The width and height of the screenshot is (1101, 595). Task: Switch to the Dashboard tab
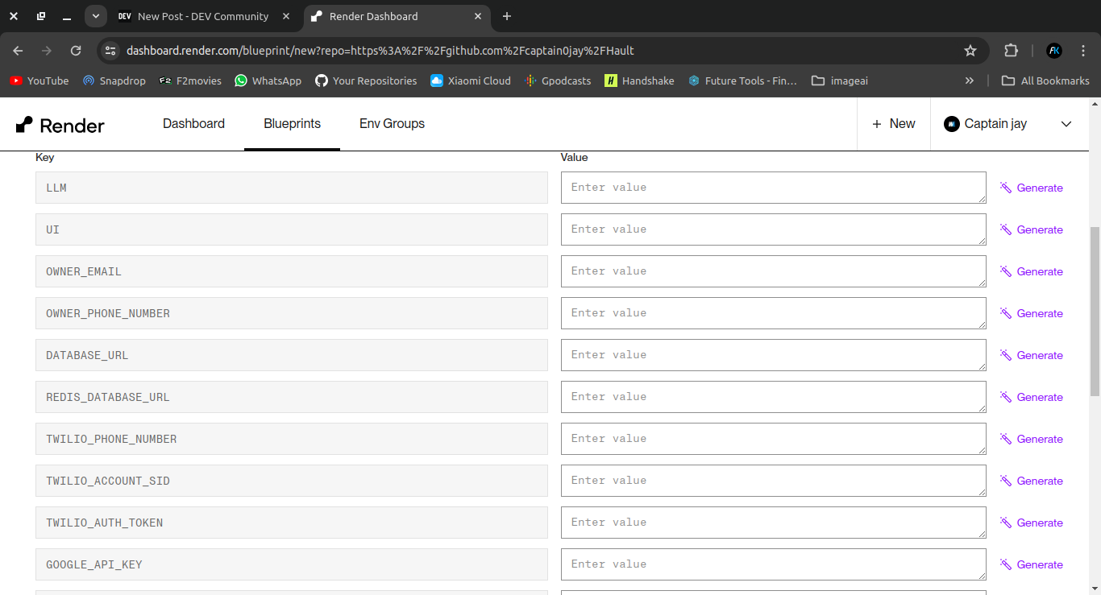pos(193,124)
